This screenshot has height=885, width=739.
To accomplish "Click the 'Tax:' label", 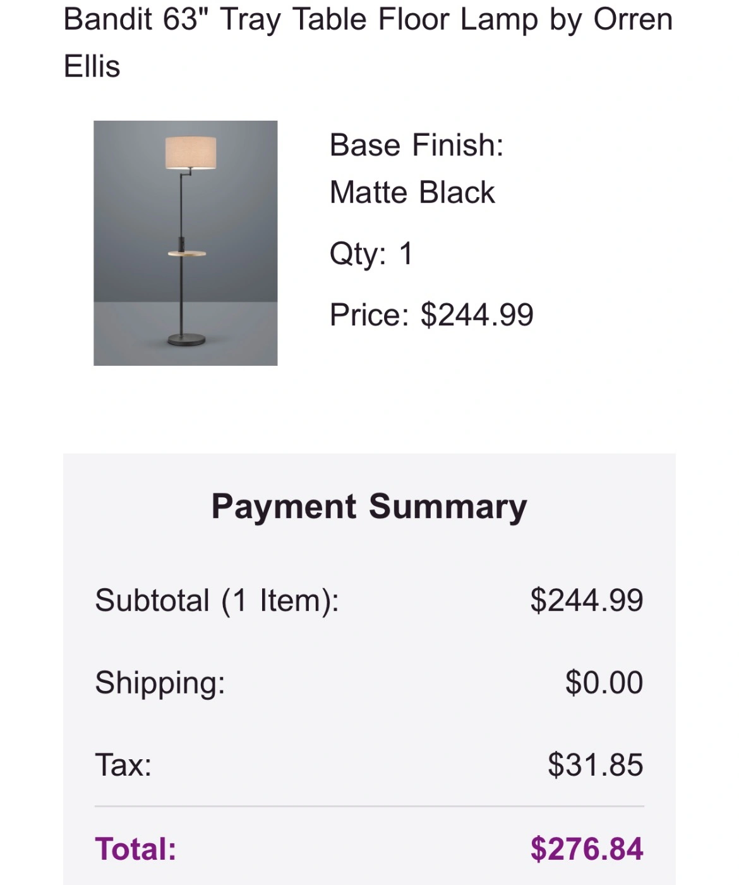I will (x=124, y=765).
